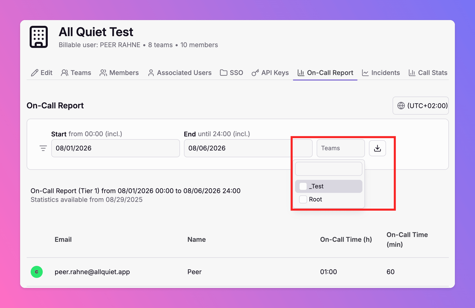The image size is (475, 308).
Task: Switch to the Teams tab
Action: coord(76,73)
